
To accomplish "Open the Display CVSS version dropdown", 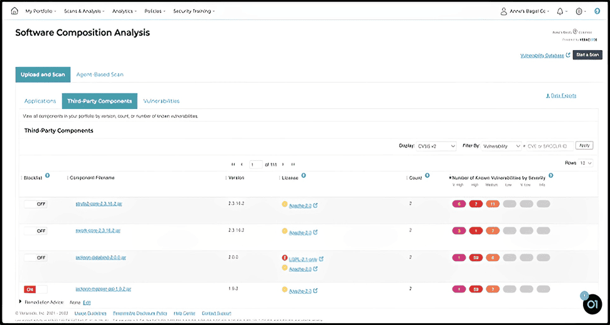I will pos(436,146).
